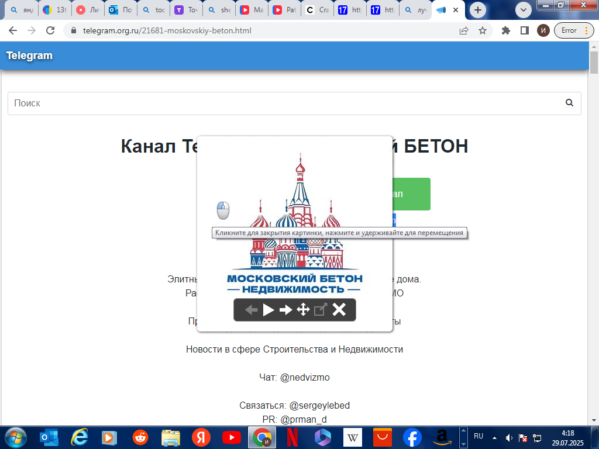This screenshot has width=599, height=449.
Task: Open YouTube taskbar icon
Action: 232,437
